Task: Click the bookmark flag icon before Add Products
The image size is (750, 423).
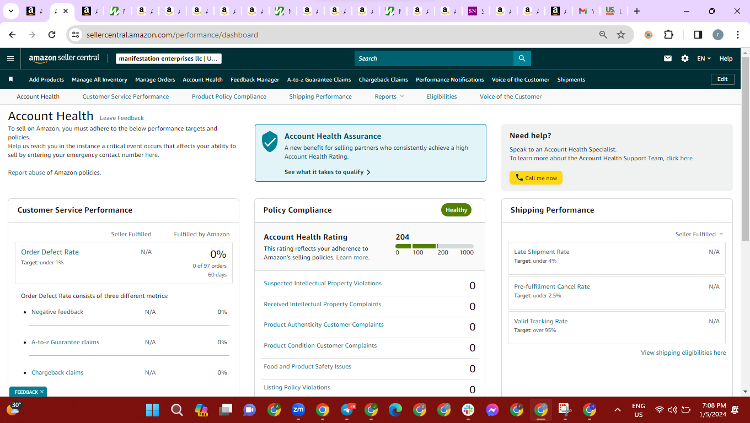Action: click(10, 79)
